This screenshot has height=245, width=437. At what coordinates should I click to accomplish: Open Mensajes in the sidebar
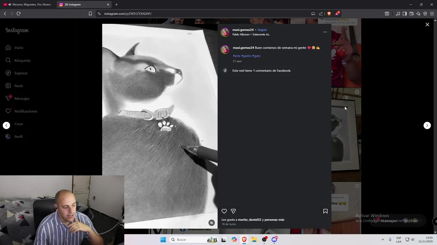[x=17, y=98]
